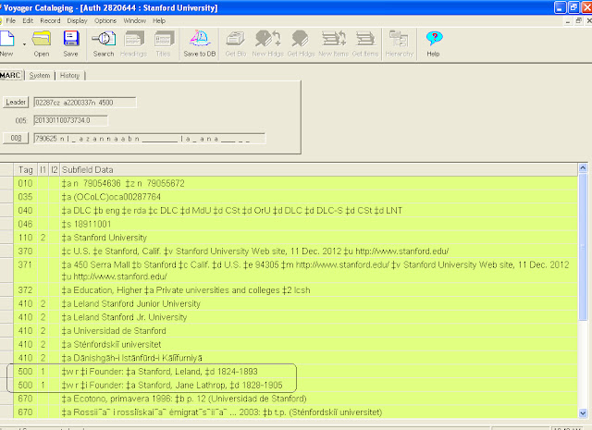Select 410 Leland Stanford Jr. University
592x430 pixels.
(x=318, y=317)
